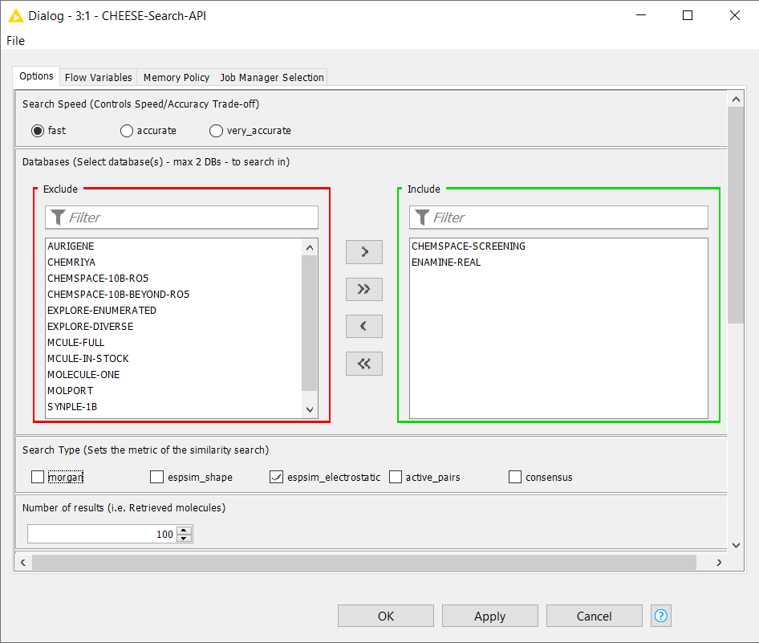Select MCULE-FULL database entry
Viewport: 759px width, 643px height.
pyautogui.click(x=174, y=342)
